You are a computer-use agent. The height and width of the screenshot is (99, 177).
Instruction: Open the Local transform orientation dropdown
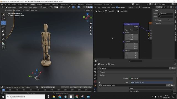pyautogui.click(x=44, y=7)
